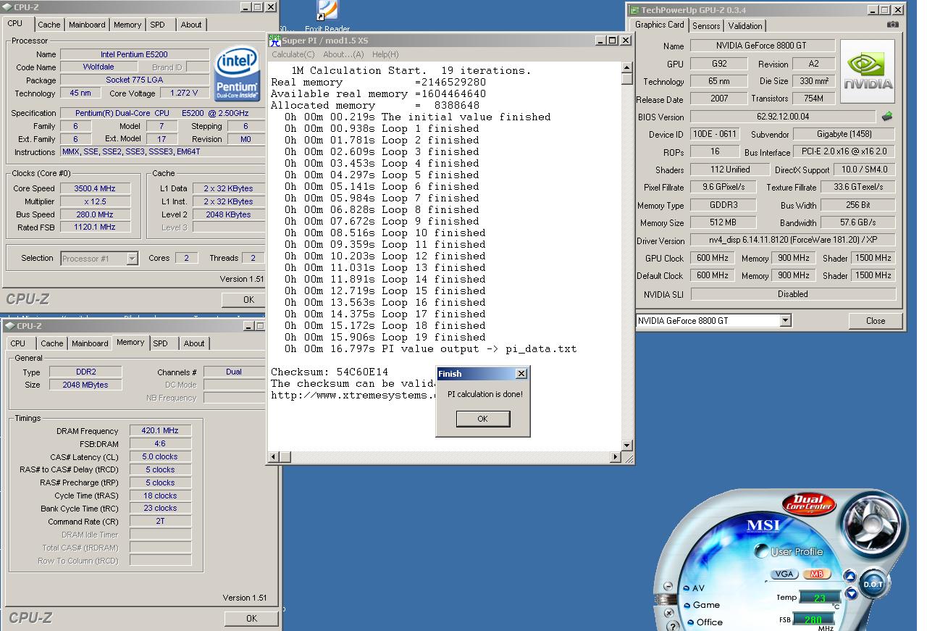Click the Multiplier x 12.5 value

coord(95,201)
